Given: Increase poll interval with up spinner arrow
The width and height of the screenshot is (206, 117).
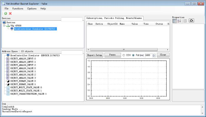Looking at the screenshot, I should pyautogui.click(x=154, y=54).
